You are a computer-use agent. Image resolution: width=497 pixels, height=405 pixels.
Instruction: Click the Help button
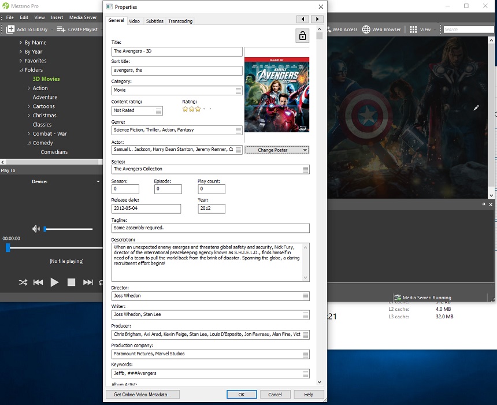(309, 395)
